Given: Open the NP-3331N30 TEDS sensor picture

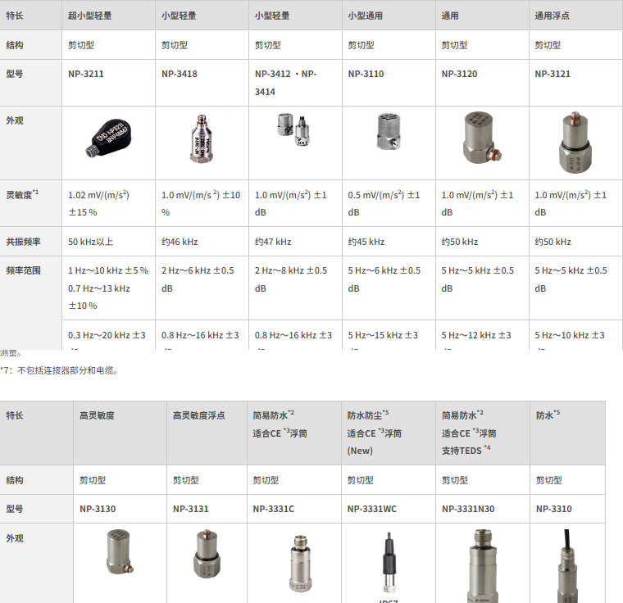Looking at the screenshot, I should (482, 565).
